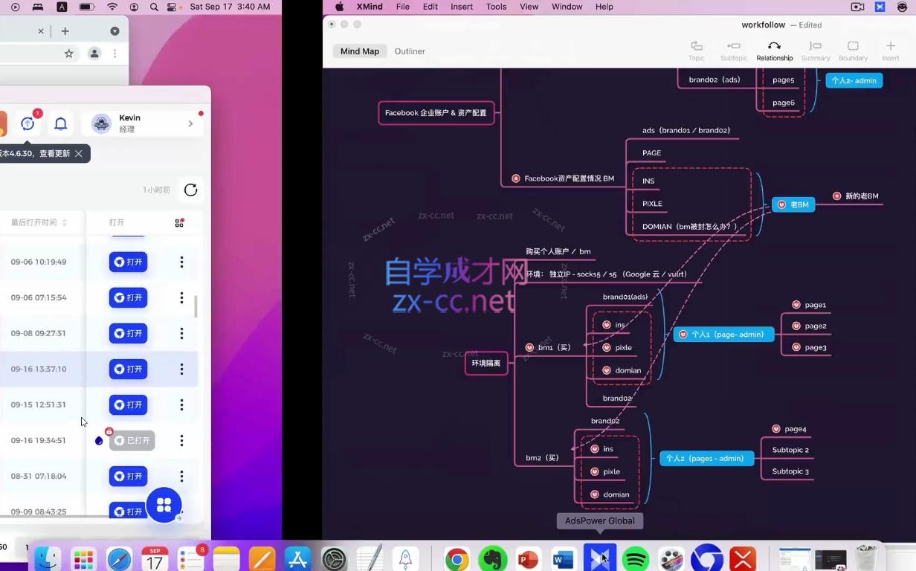Click 打开 button for row 09-15 12:51:31
Screen dimensions: 916x571
click(x=128, y=404)
